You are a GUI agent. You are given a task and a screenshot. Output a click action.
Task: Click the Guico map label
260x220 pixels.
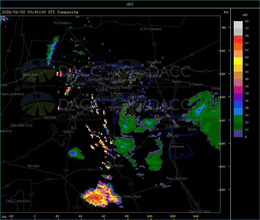point(176,81)
